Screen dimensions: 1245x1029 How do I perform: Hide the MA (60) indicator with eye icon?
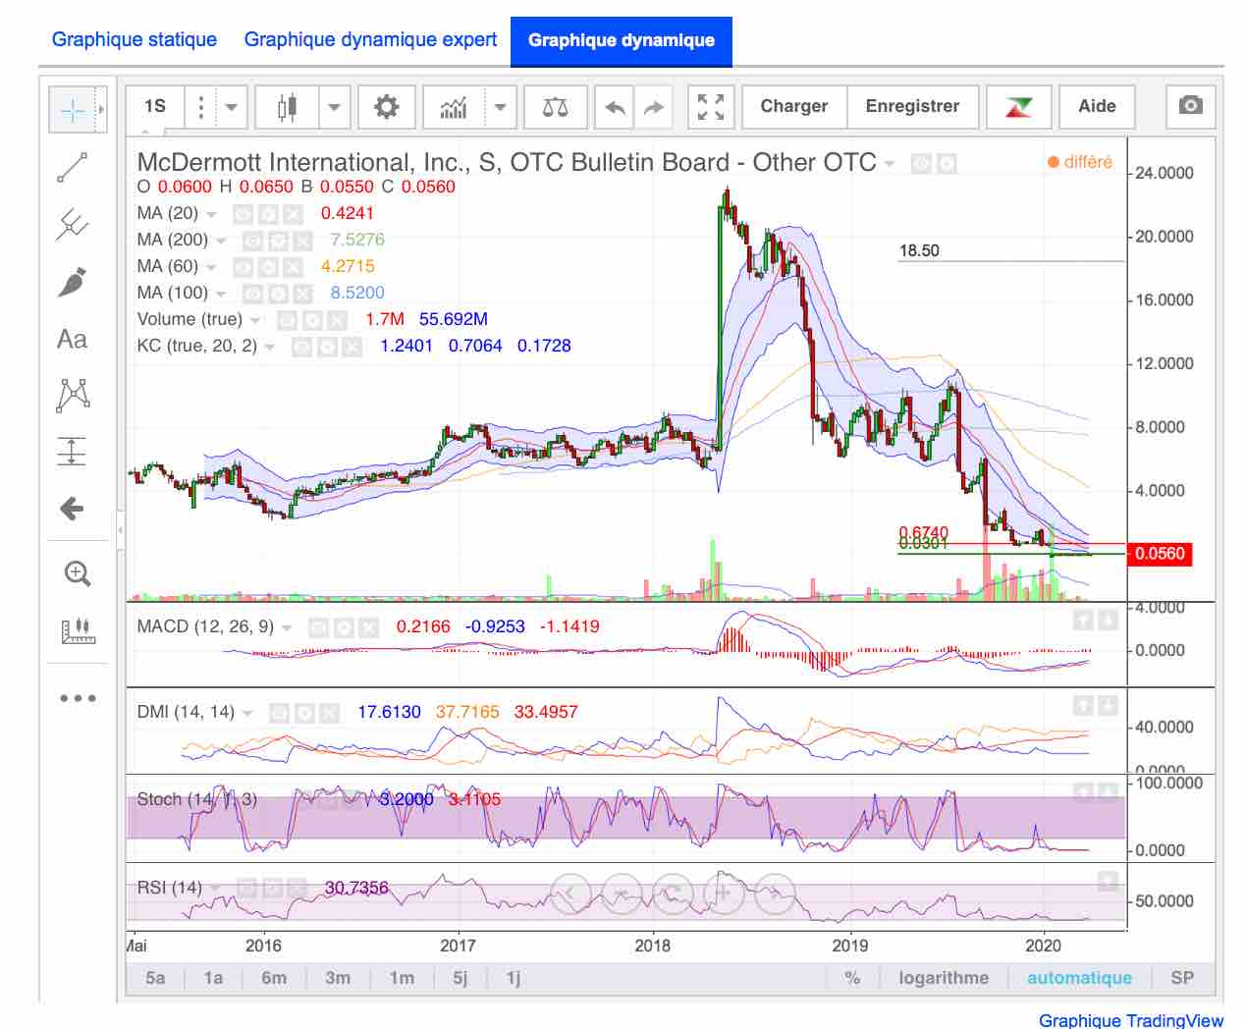pos(244,266)
